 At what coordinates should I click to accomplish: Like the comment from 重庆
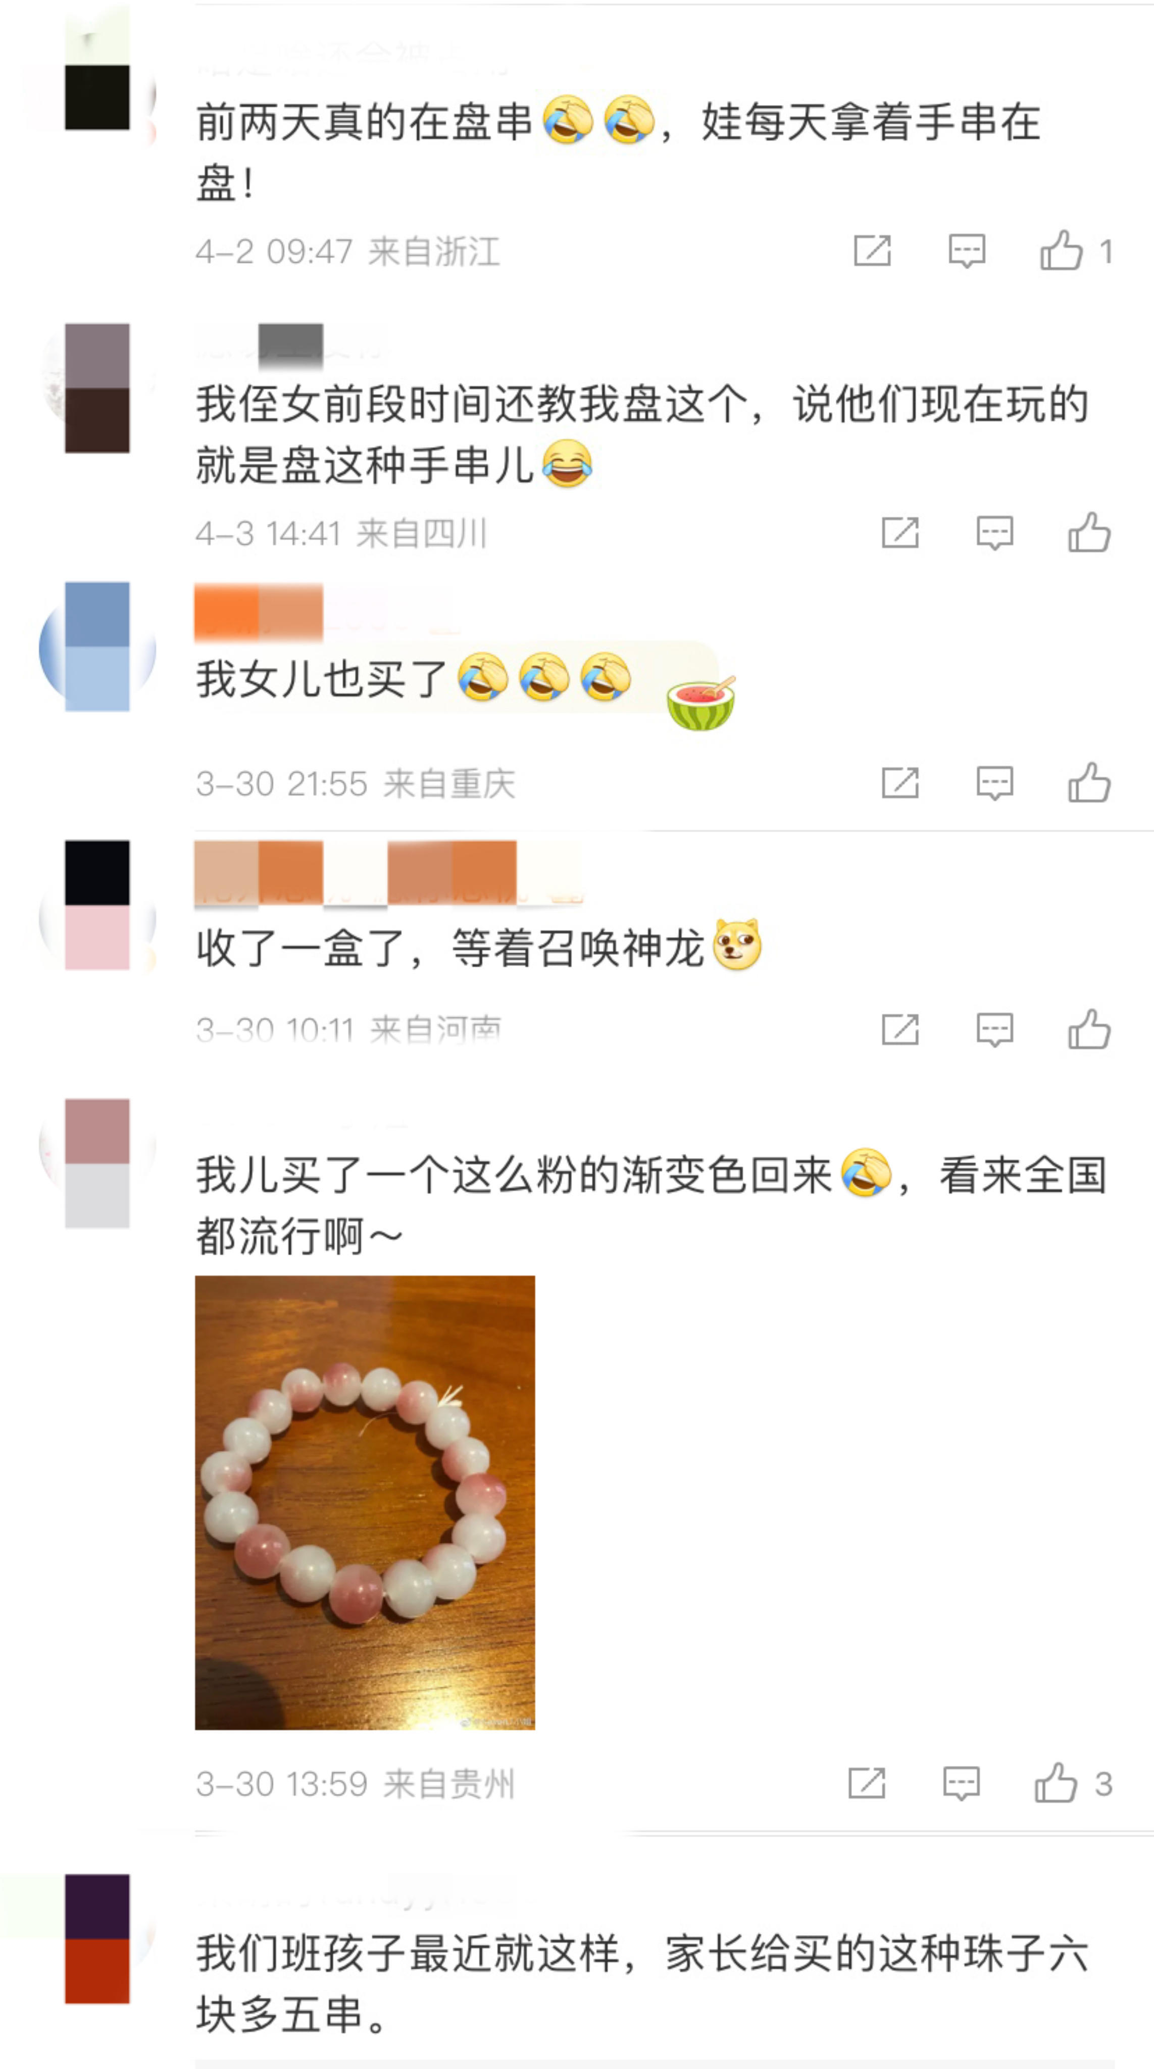point(1089,782)
